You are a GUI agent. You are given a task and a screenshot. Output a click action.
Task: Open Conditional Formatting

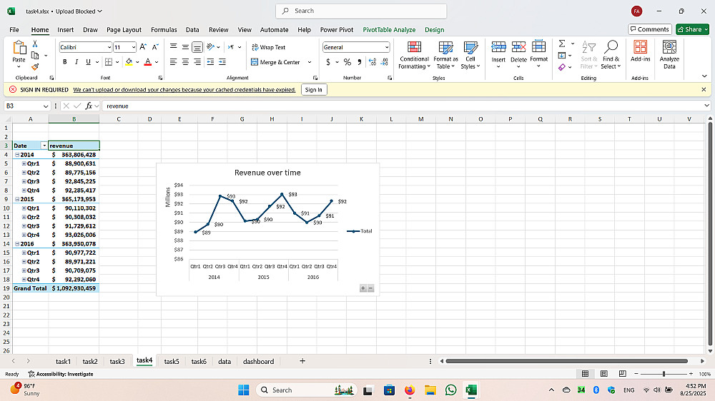414,55
